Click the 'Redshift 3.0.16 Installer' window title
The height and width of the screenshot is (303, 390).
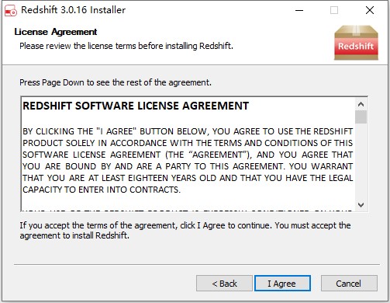pyautogui.click(x=73, y=10)
